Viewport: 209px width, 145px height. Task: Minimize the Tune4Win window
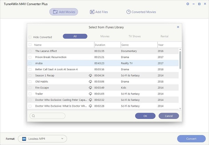[x=194, y=4]
